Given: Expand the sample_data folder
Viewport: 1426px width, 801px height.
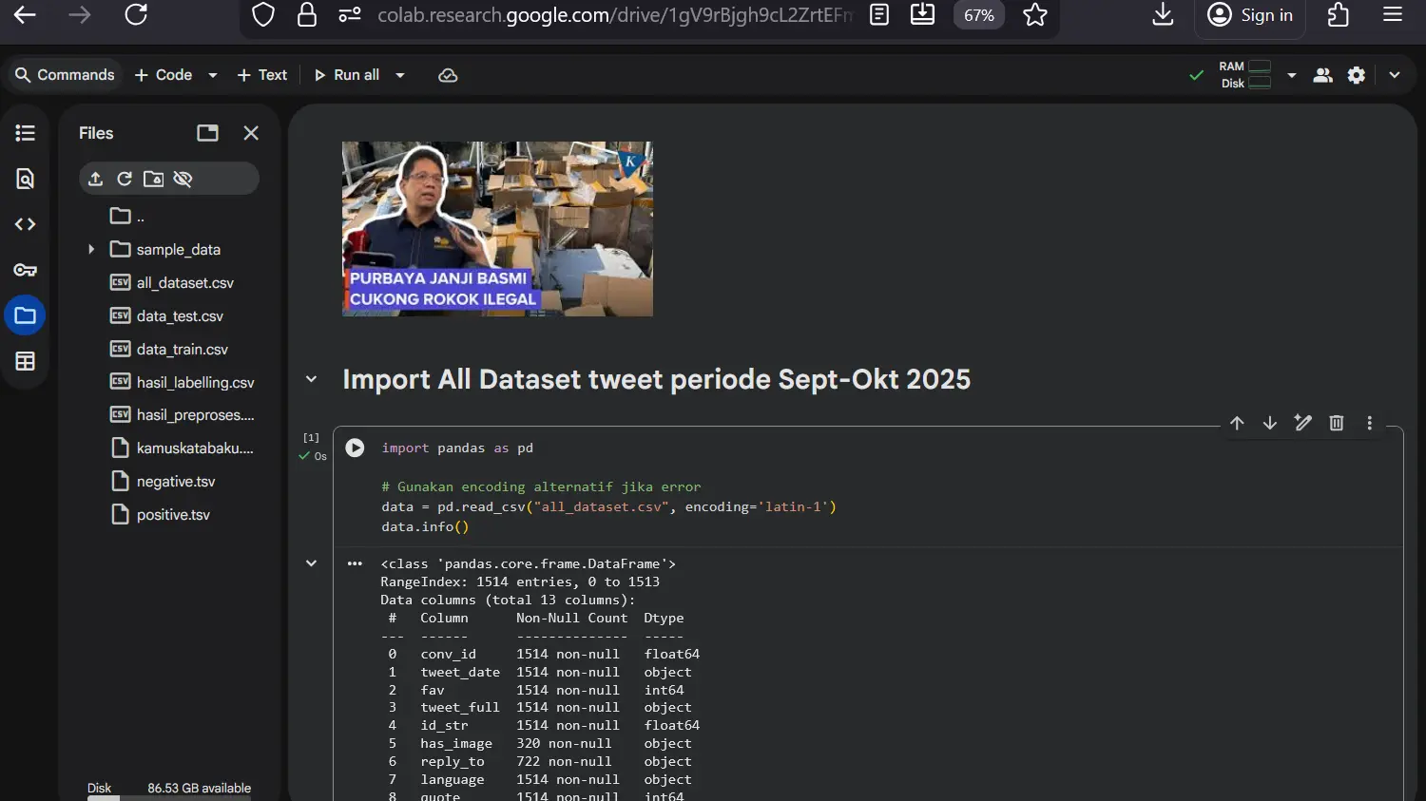Looking at the screenshot, I should (90, 249).
